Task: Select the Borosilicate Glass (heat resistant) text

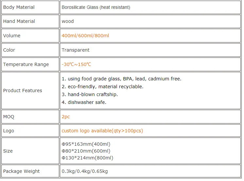Action: (96, 7)
